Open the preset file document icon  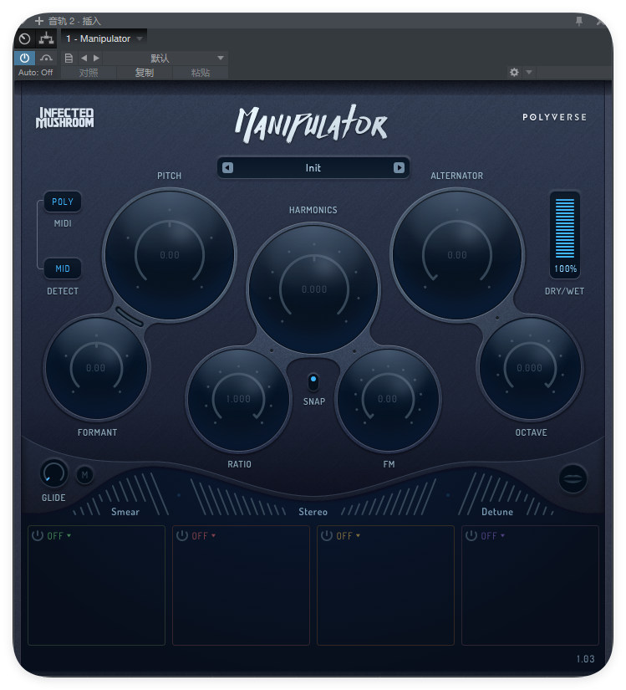point(69,58)
